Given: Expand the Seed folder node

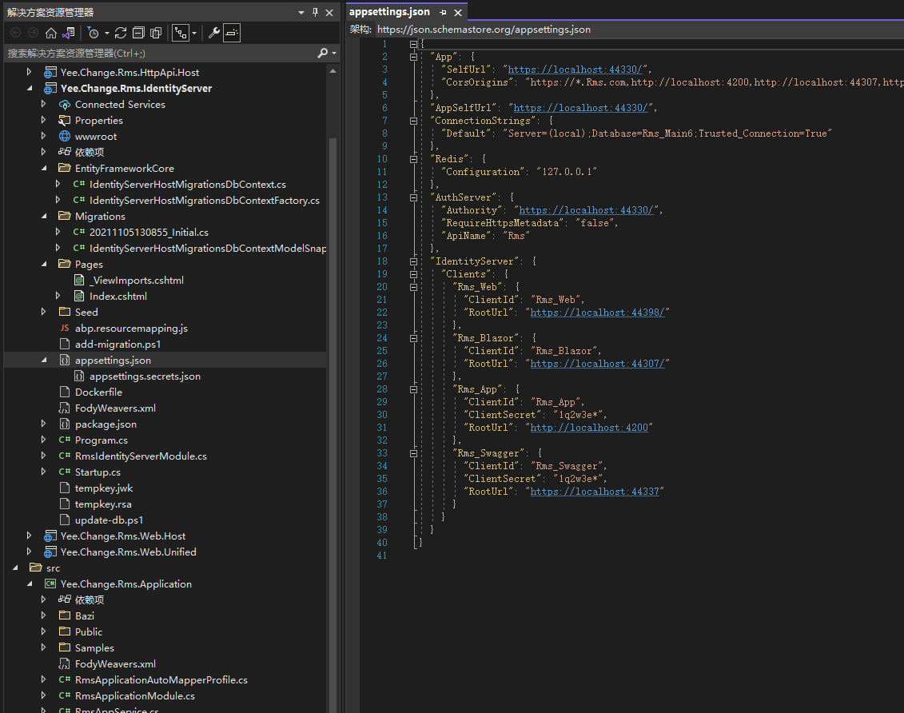Looking at the screenshot, I should click(44, 312).
